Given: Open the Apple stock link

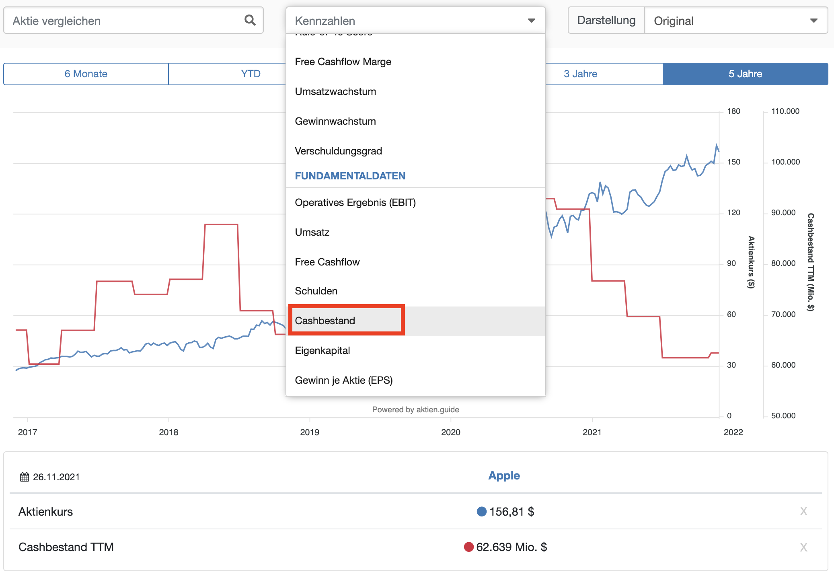Looking at the screenshot, I should click(504, 475).
